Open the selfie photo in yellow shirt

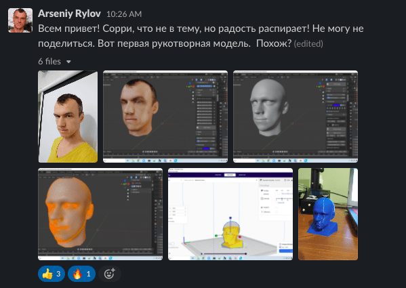(68, 117)
